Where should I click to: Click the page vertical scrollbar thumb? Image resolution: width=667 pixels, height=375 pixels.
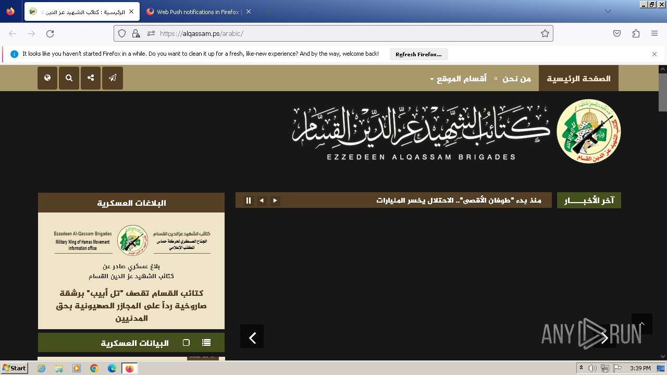click(663, 92)
